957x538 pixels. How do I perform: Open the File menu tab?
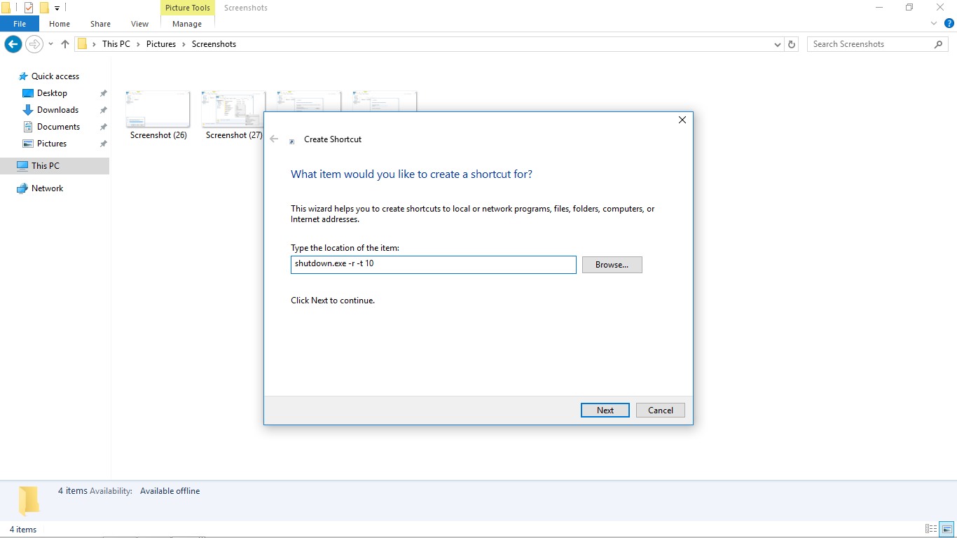pyautogui.click(x=20, y=24)
